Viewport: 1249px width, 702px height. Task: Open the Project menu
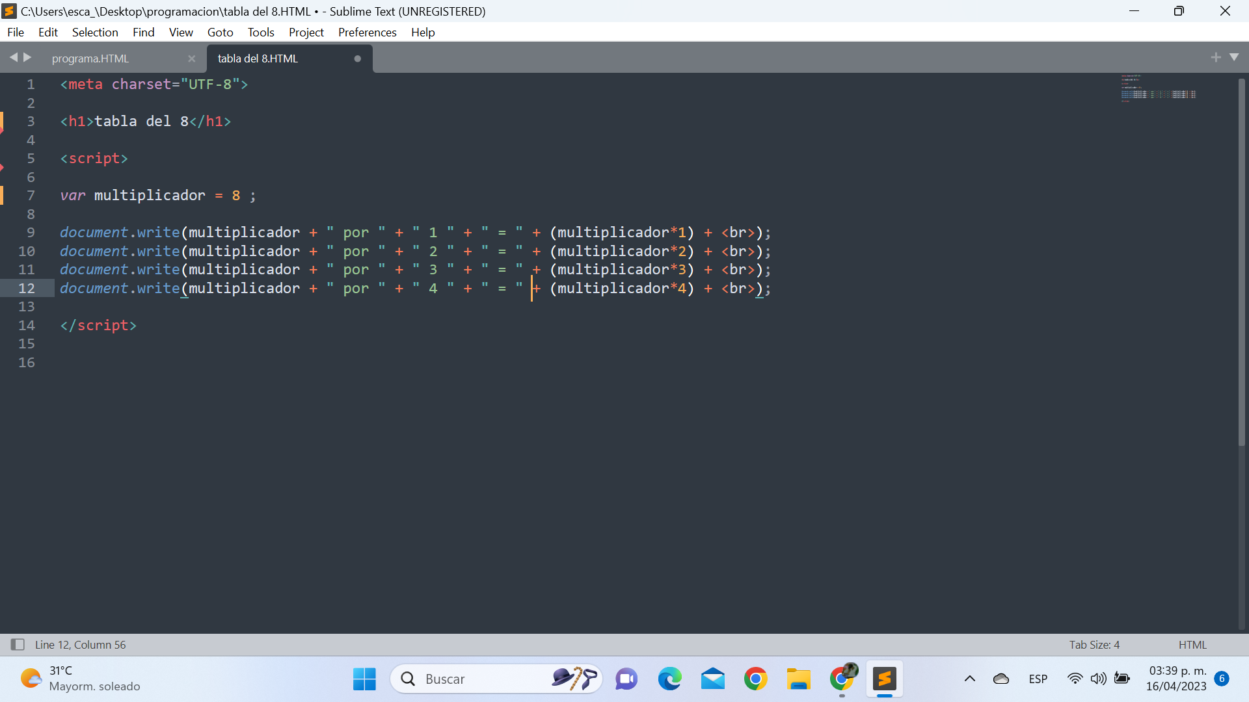pyautogui.click(x=306, y=32)
